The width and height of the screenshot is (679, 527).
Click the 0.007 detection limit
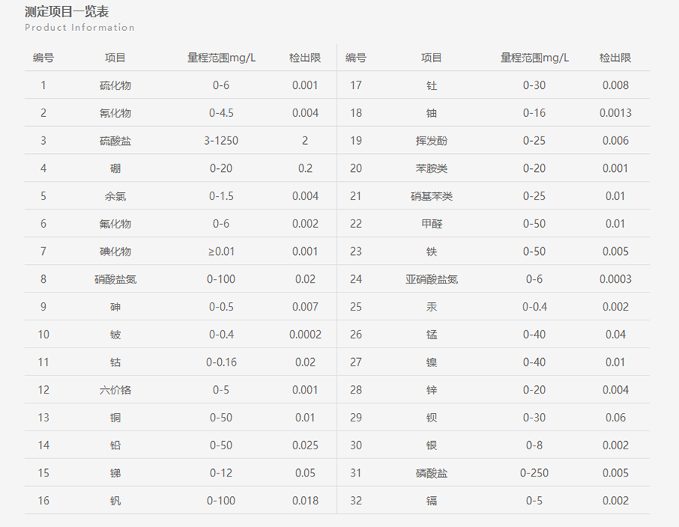coord(305,307)
